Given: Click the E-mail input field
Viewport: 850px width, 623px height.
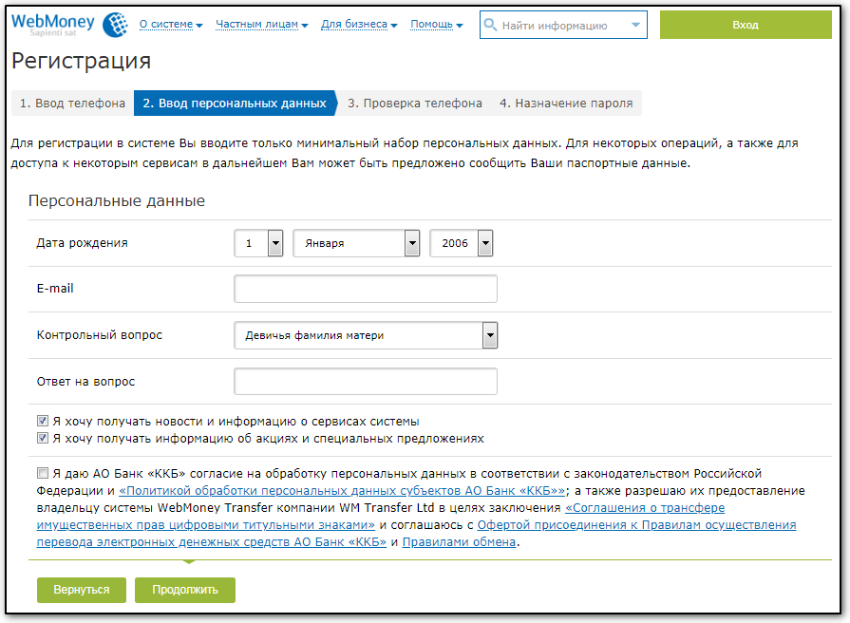Looking at the screenshot, I should point(366,289).
